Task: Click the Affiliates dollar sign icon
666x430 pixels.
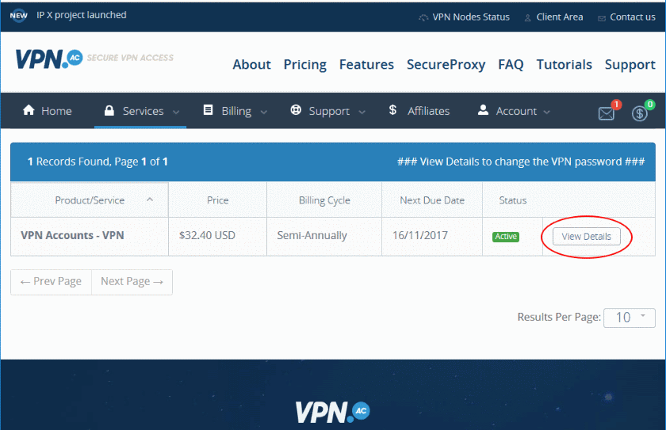Action: click(x=392, y=110)
